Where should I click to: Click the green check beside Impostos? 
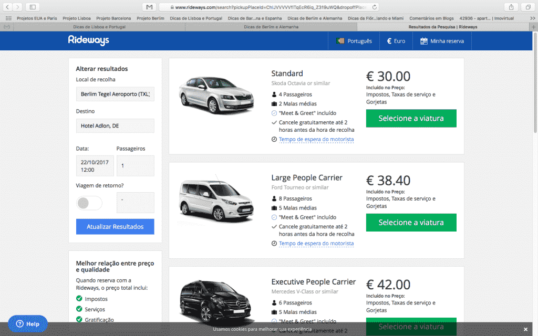click(x=79, y=298)
